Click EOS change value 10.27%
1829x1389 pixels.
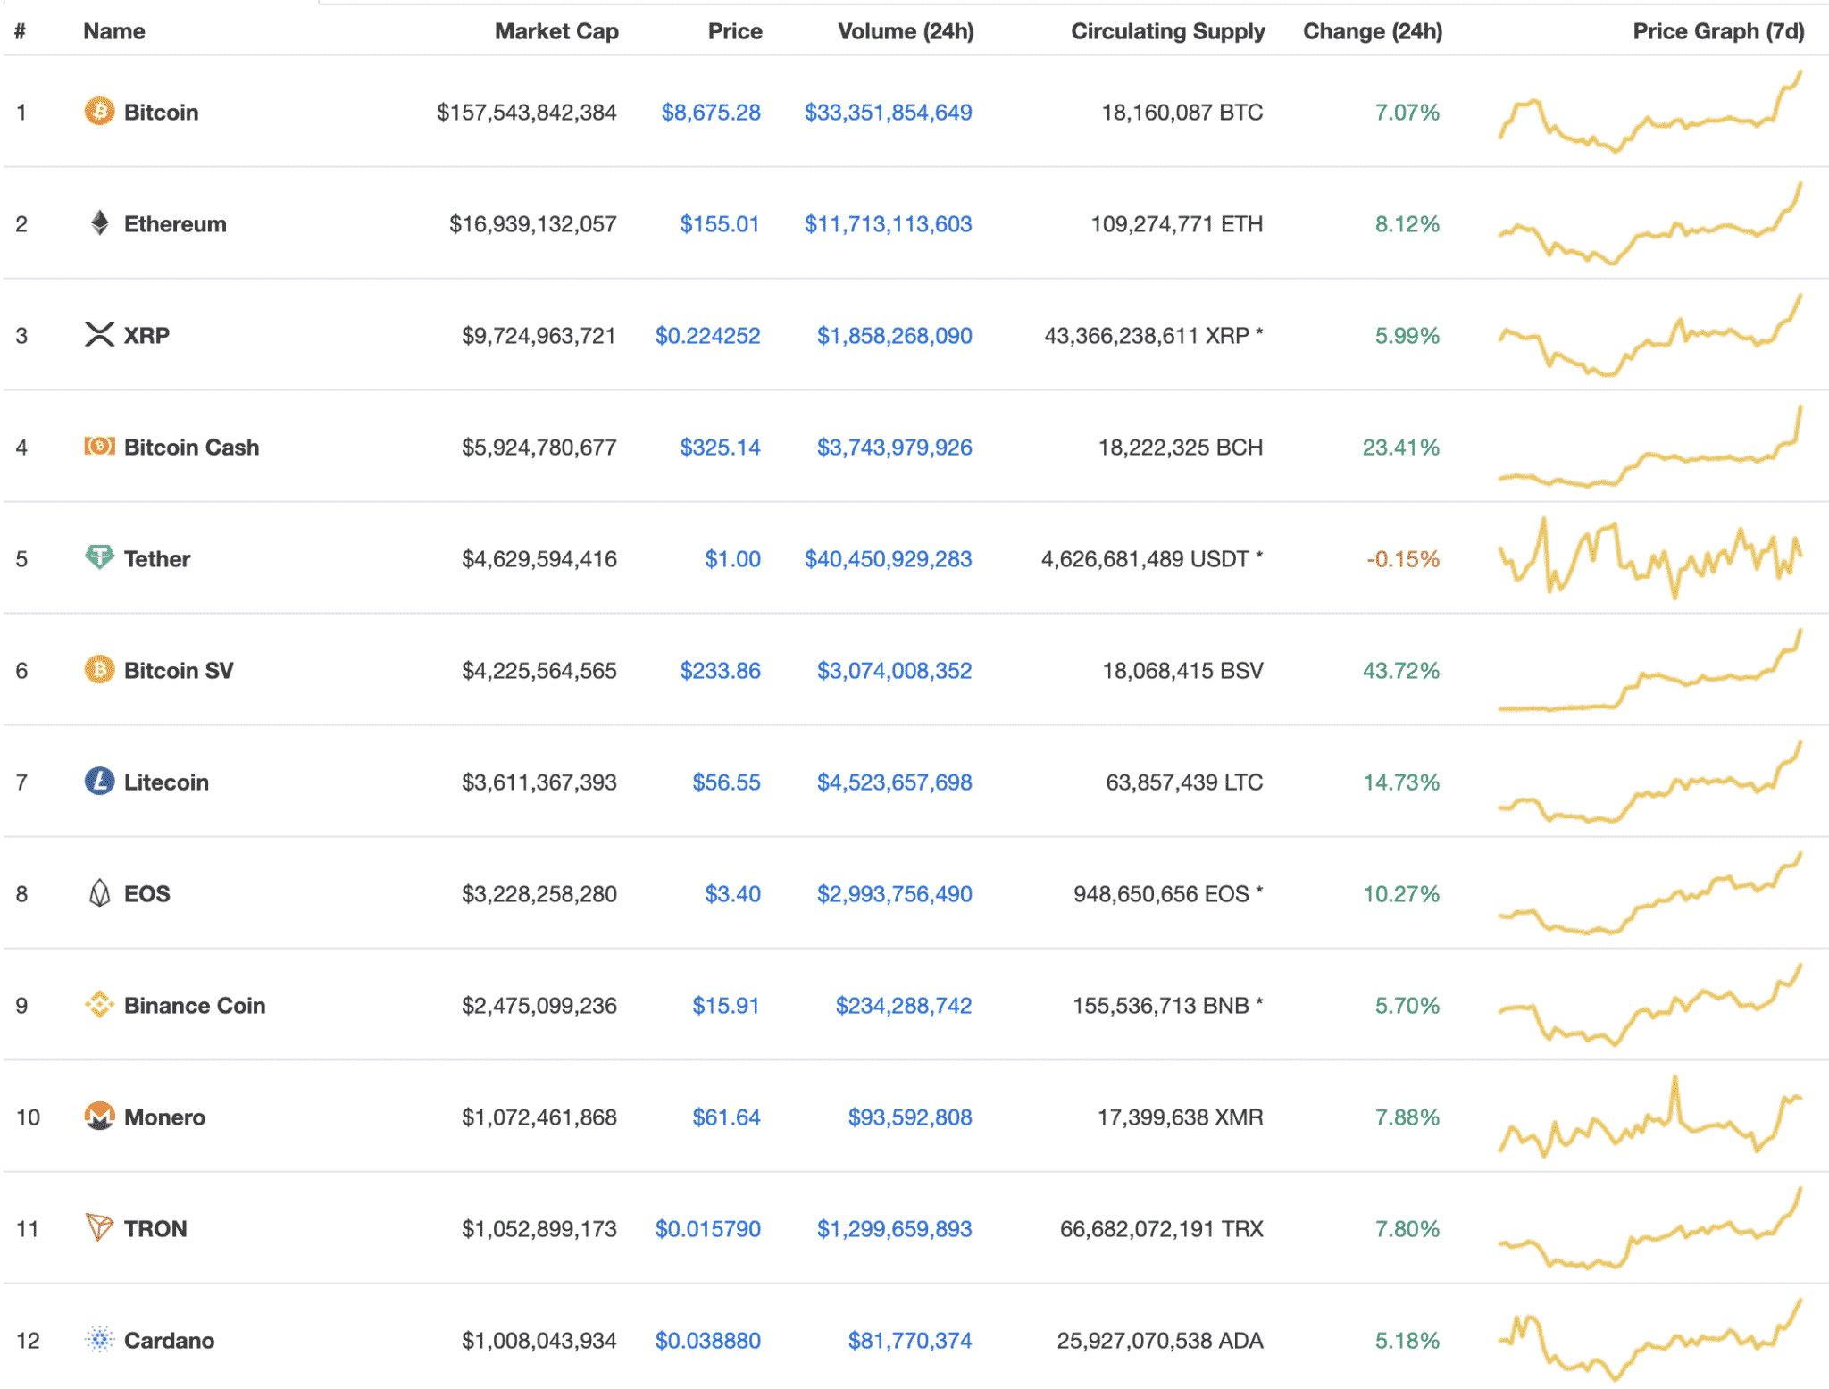(1400, 893)
